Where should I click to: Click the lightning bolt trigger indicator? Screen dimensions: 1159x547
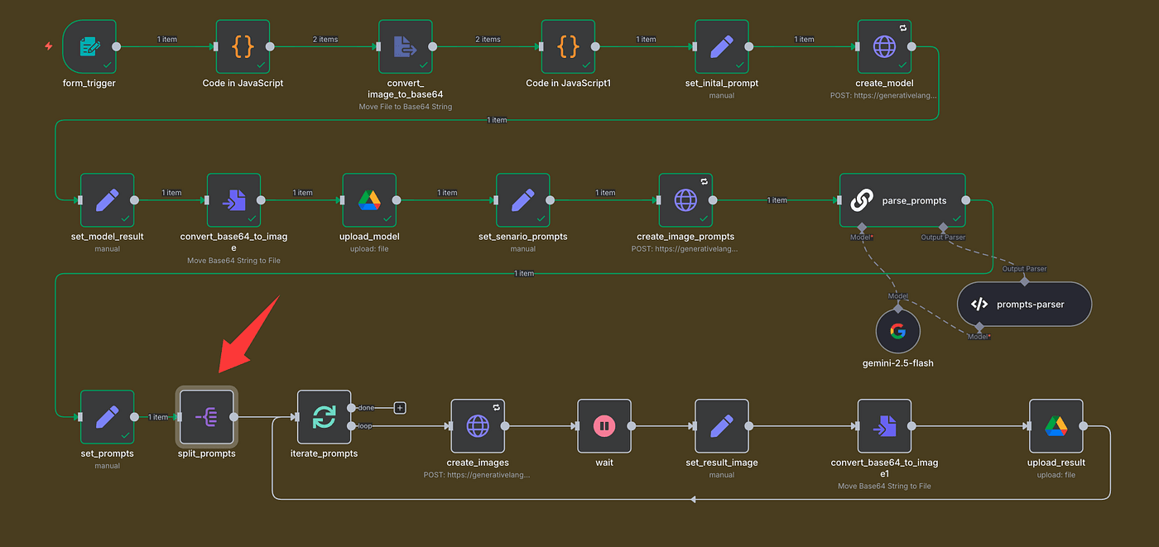click(x=48, y=46)
